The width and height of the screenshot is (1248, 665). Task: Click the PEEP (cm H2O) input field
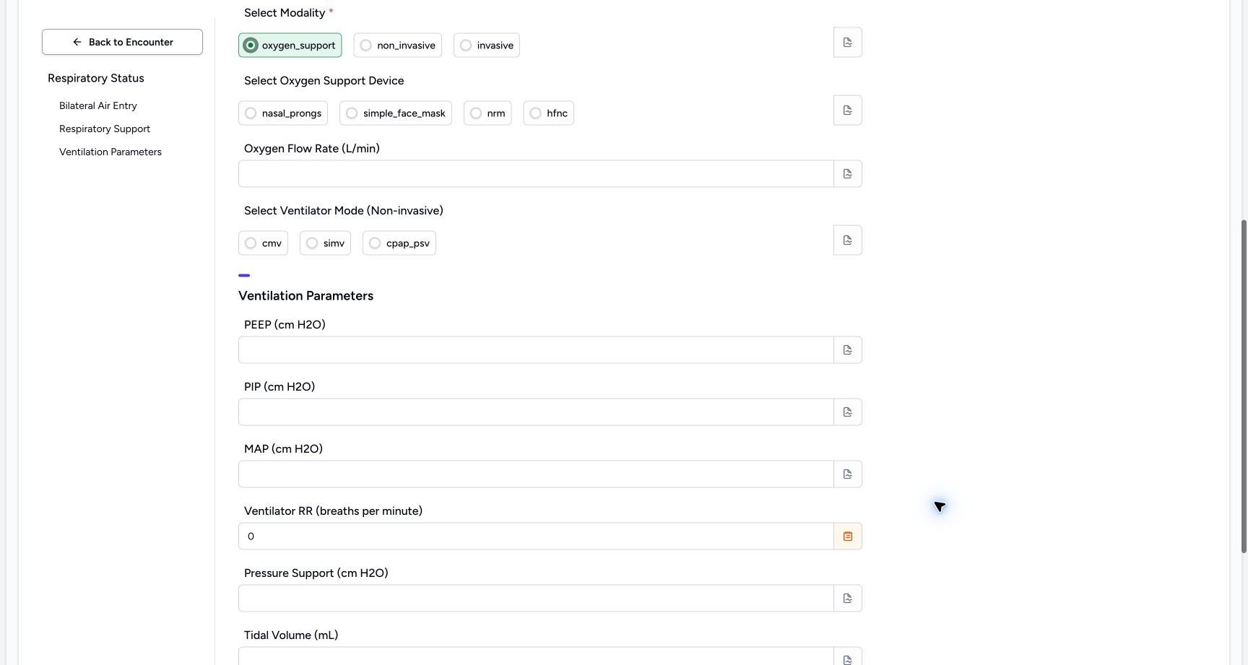(x=536, y=350)
